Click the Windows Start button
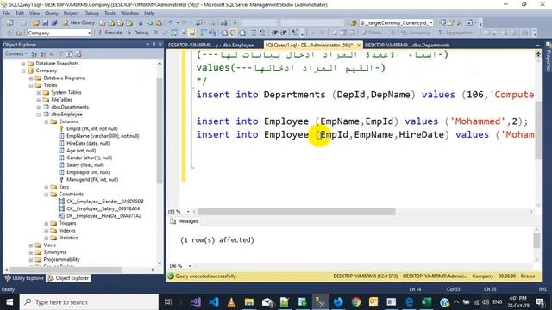The width and height of the screenshot is (552, 310). [9, 302]
